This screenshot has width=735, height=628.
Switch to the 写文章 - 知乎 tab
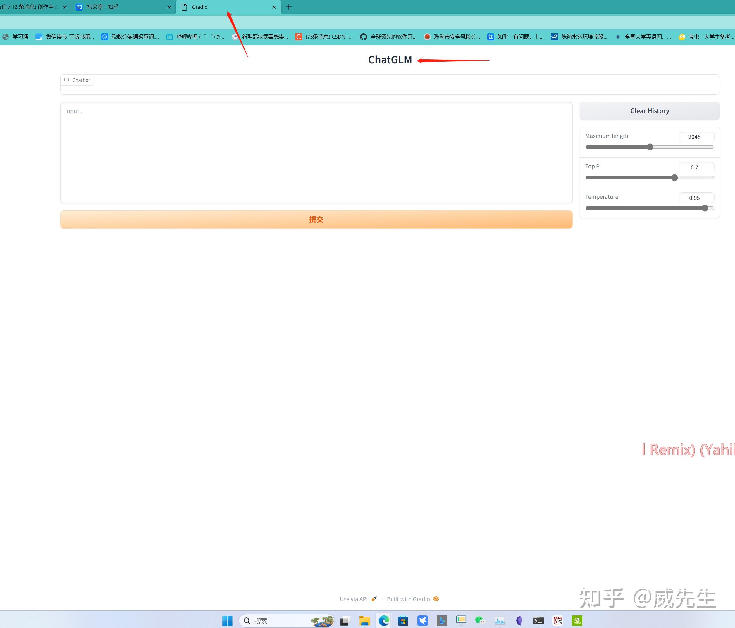tap(122, 7)
